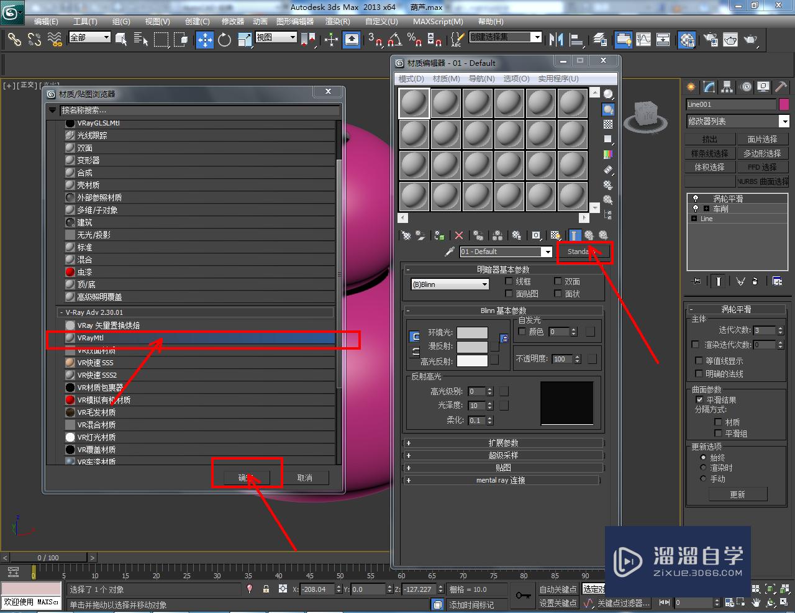Open the 修改器 menu
795x613 pixels.
point(233,21)
